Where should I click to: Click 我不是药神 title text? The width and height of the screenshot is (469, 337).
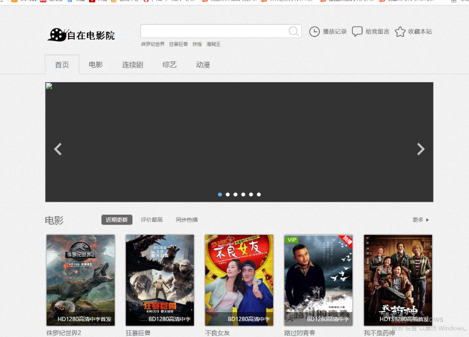[379, 333]
